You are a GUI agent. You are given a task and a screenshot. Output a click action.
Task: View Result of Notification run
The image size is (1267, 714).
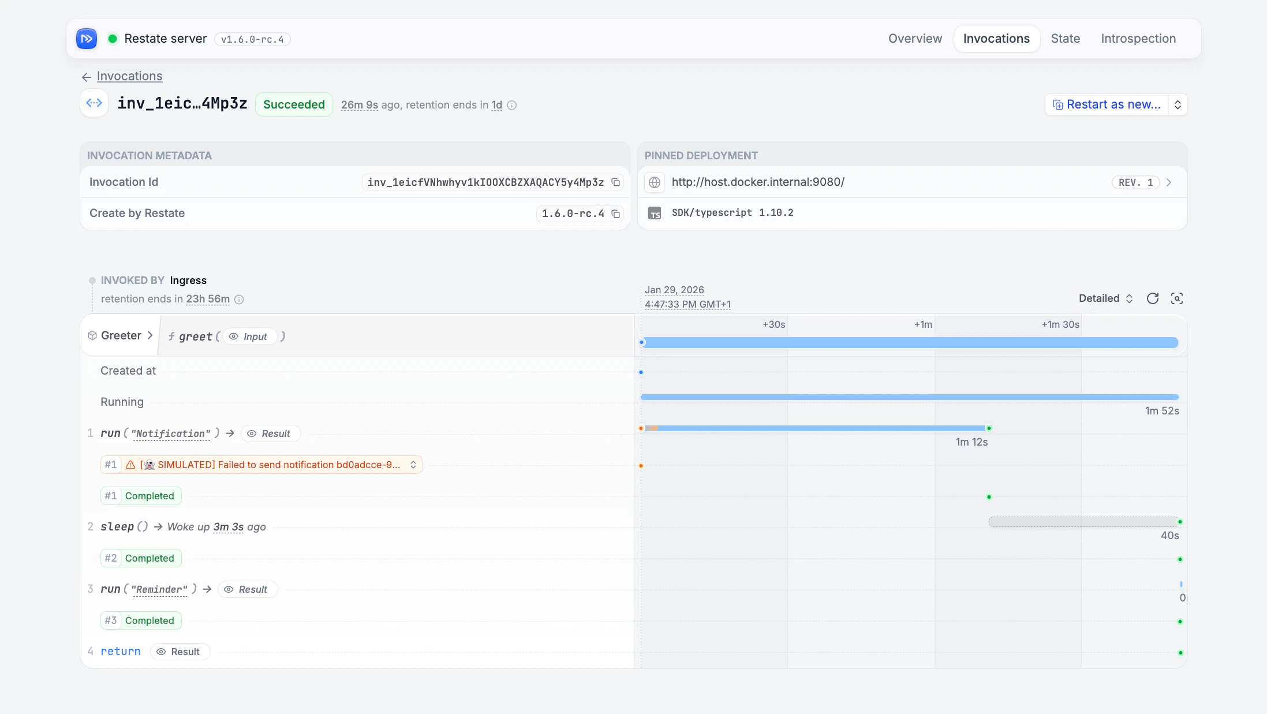pos(270,433)
